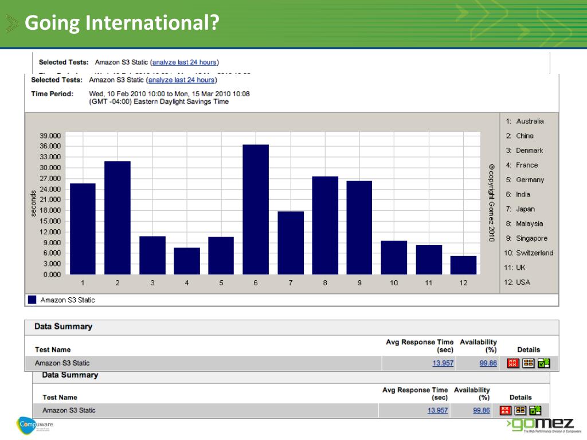The image size is (587, 440).
Task: Click '7: Japan' in the country legend
Action: [x=520, y=209]
